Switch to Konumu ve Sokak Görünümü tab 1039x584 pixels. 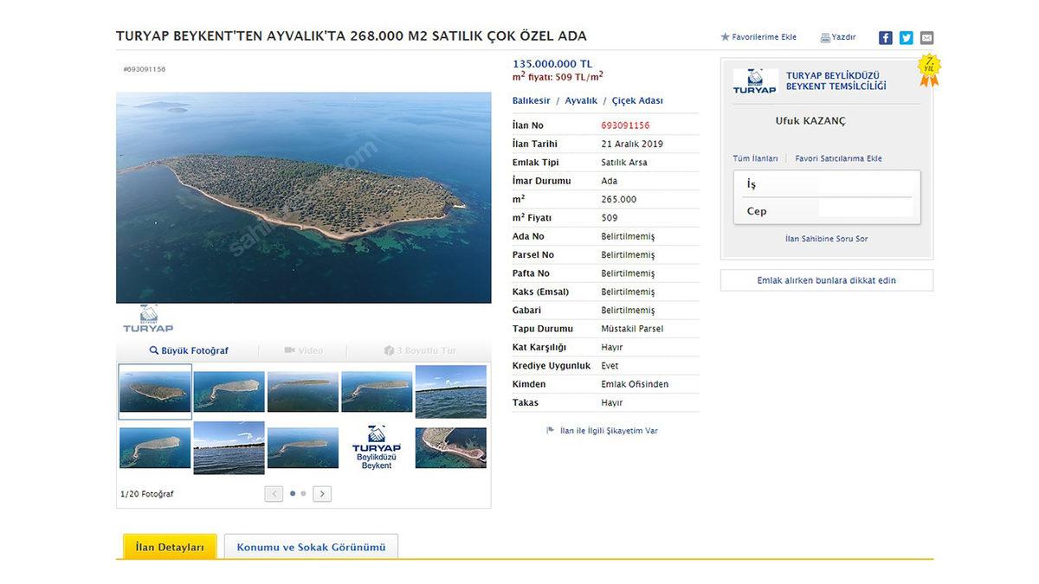pos(311,547)
